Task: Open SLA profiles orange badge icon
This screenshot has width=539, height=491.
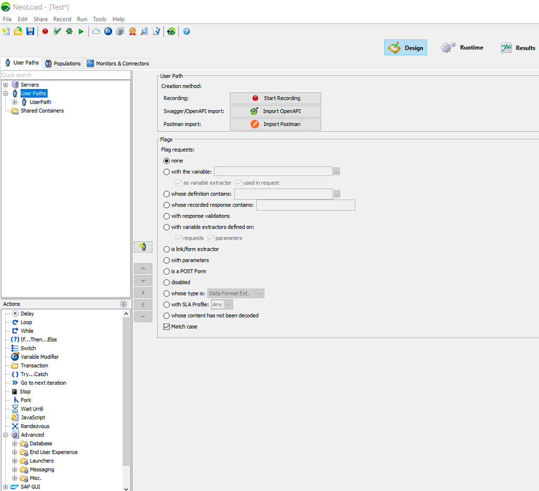Action: 132,32
